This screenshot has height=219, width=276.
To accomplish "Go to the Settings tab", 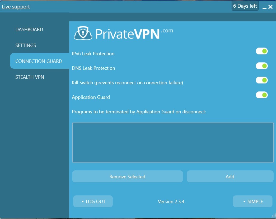I will (x=26, y=45).
